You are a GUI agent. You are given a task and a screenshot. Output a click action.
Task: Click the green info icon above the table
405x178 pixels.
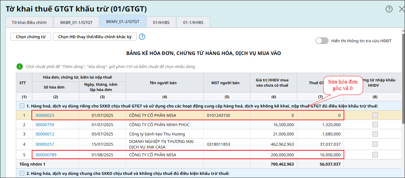point(20,66)
